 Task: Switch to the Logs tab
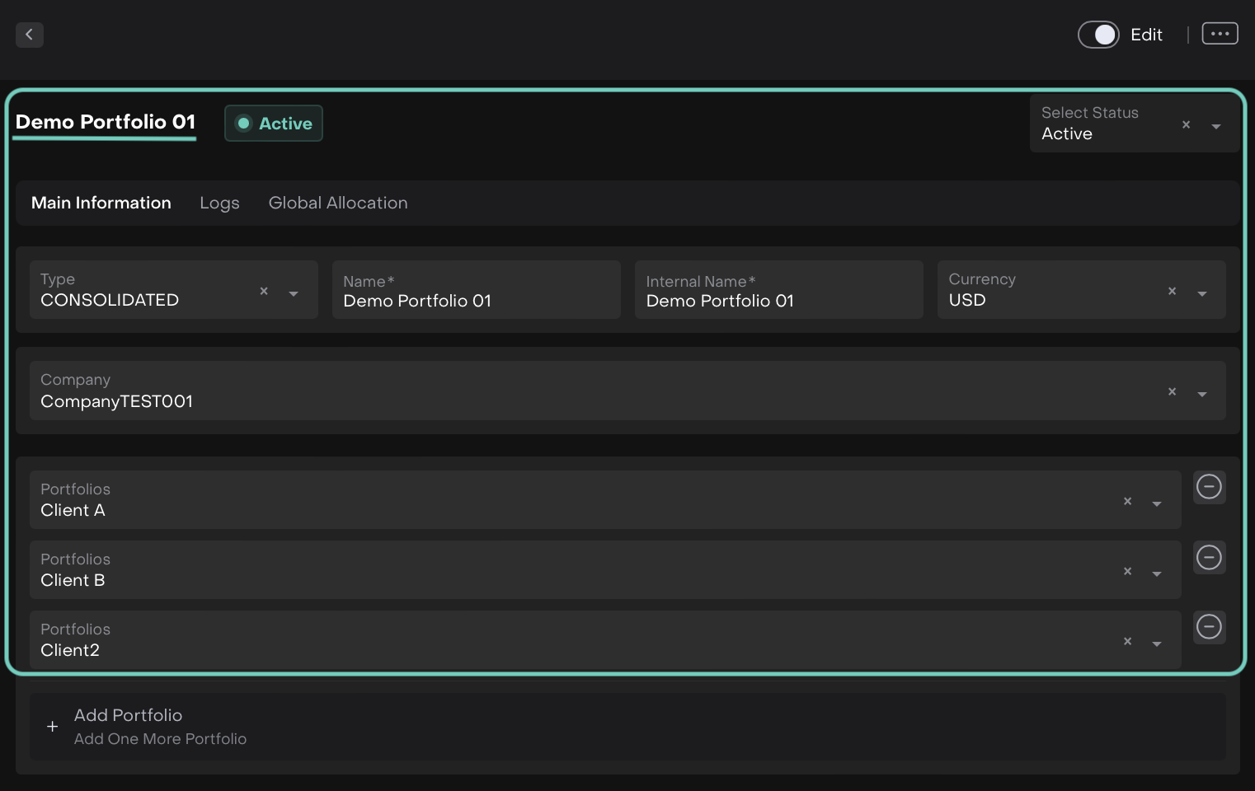pyautogui.click(x=219, y=204)
